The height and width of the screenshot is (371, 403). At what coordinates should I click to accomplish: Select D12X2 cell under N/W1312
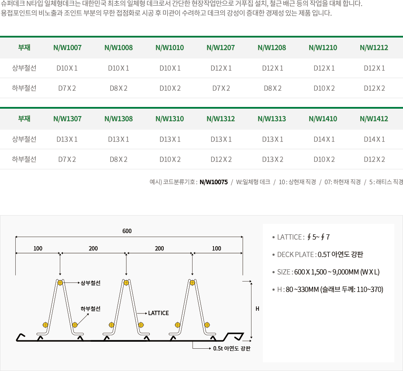tap(221, 159)
